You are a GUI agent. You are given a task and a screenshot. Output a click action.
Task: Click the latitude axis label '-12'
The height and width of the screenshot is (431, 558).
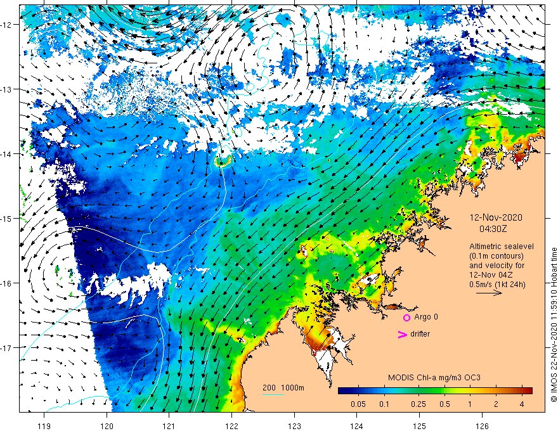[7, 25]
